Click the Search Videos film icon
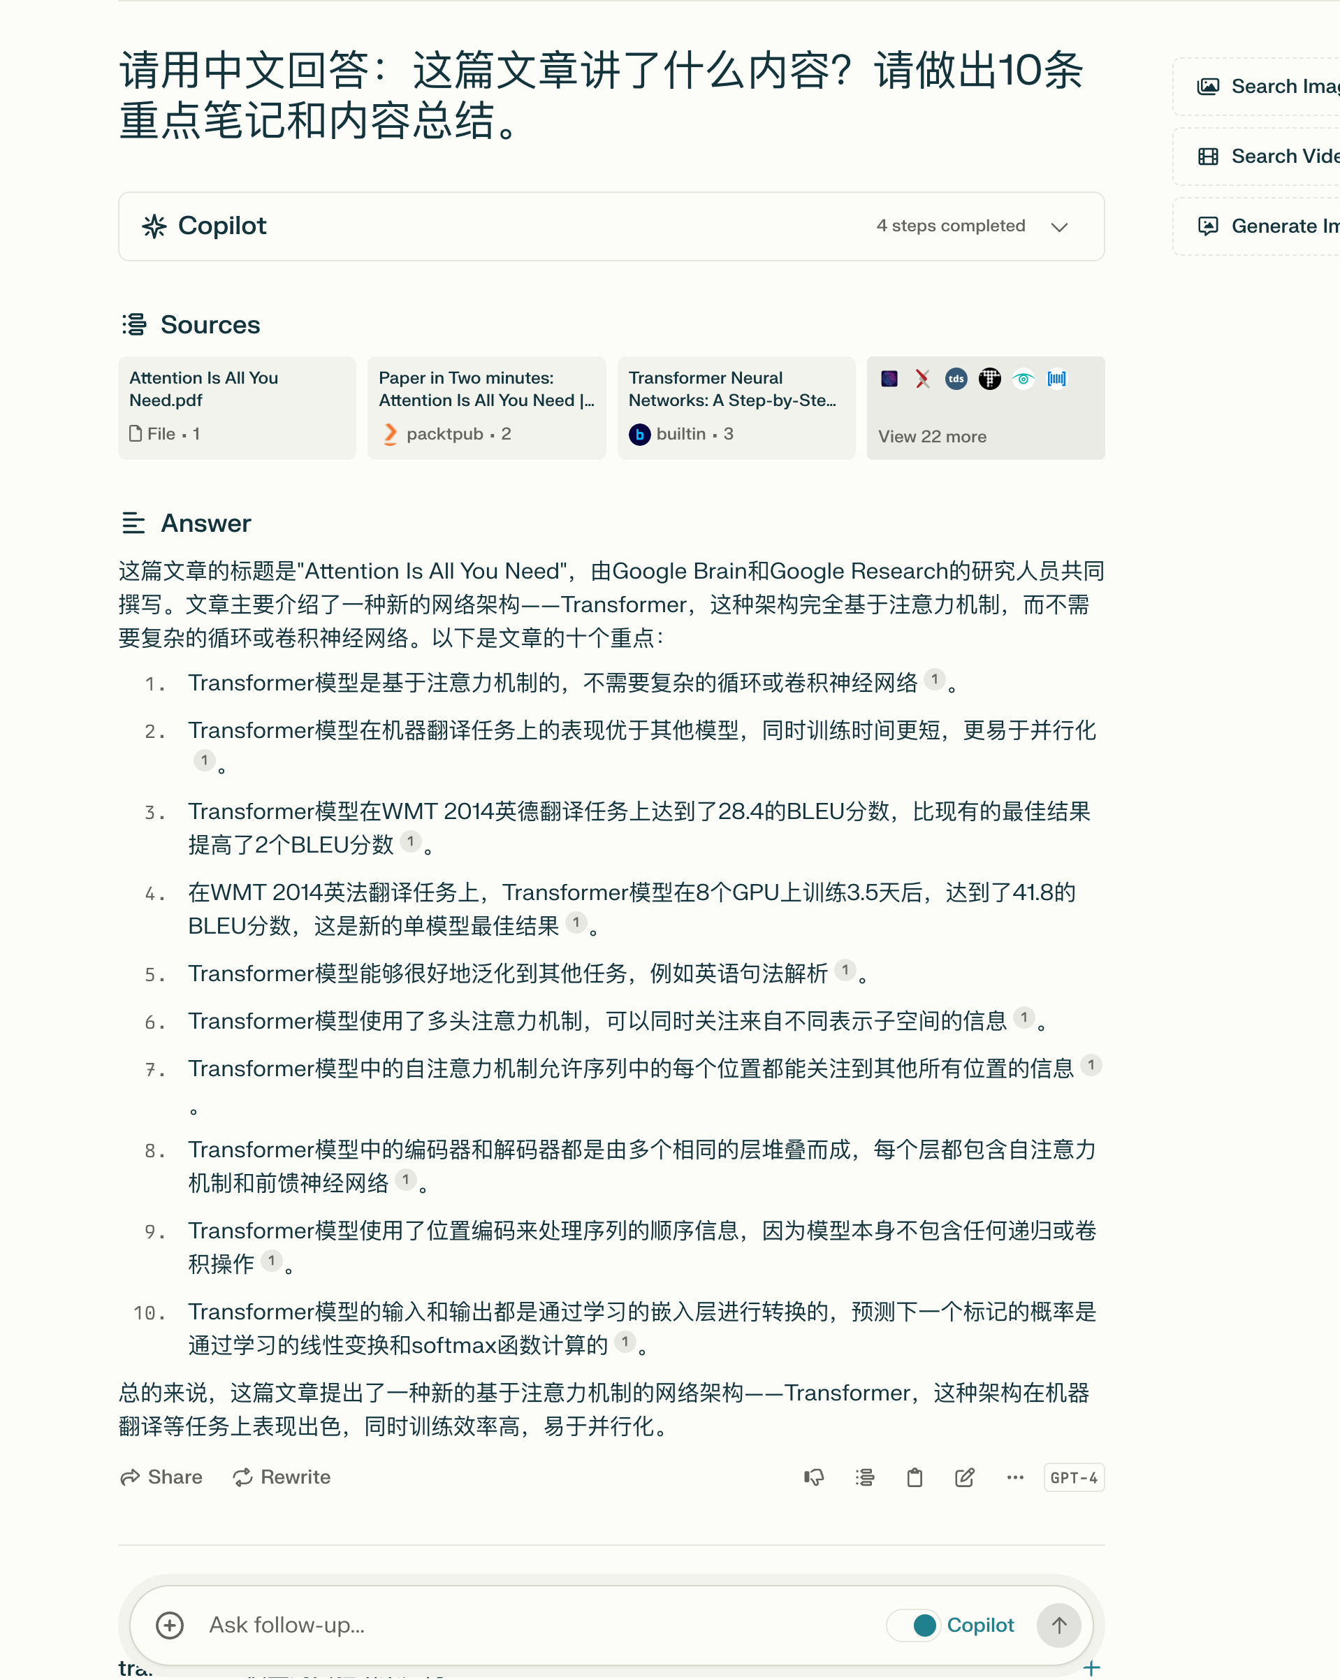 [1207, 157]
